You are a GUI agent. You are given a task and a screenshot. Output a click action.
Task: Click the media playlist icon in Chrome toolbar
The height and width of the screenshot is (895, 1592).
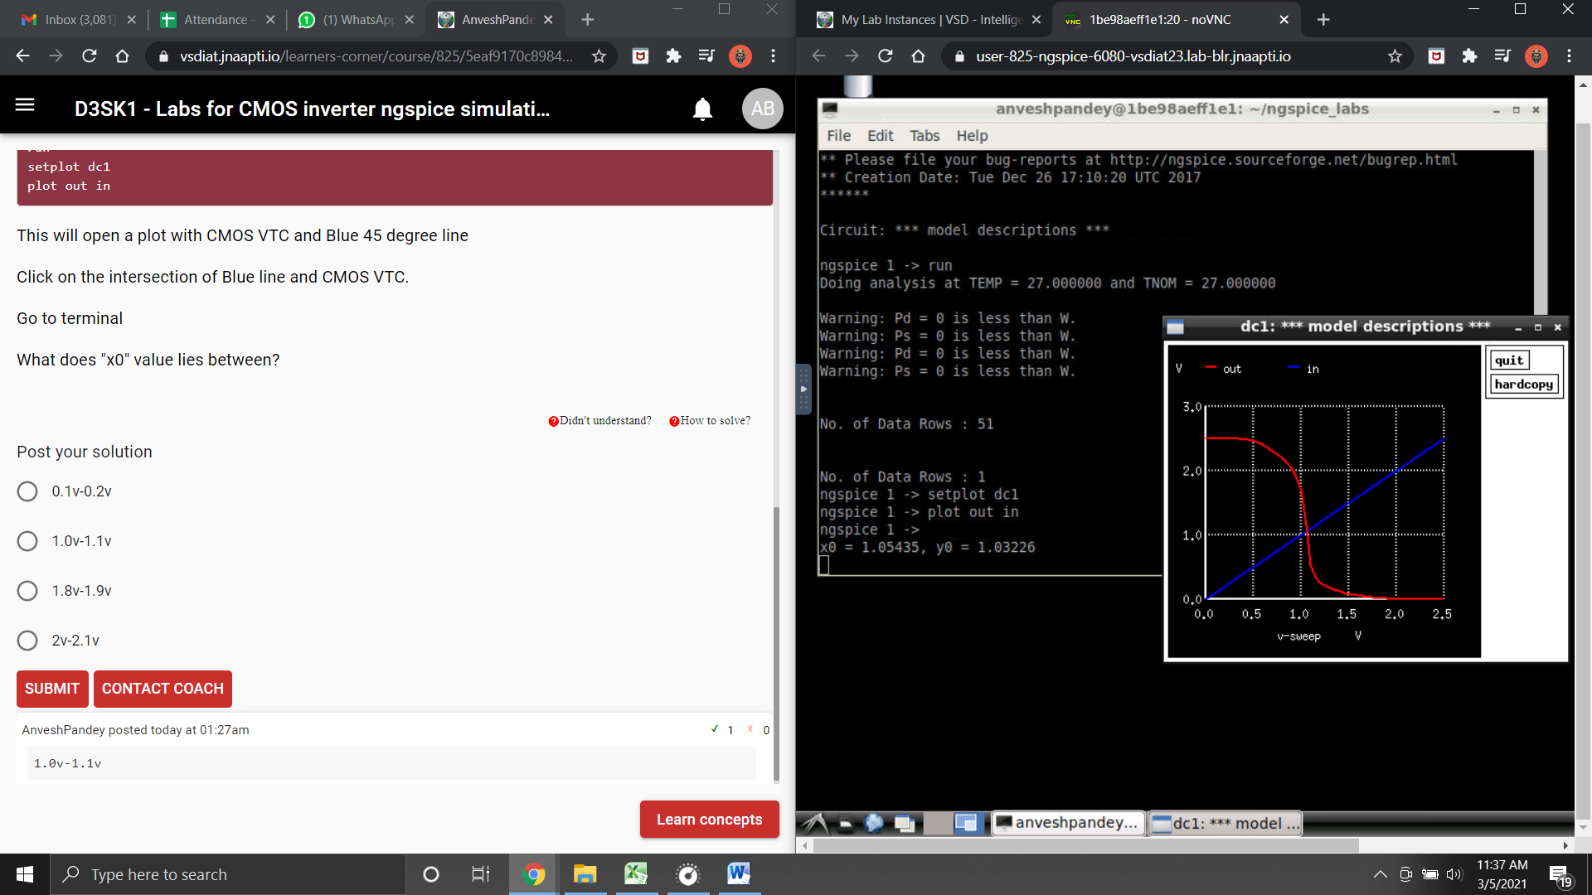tap(706, 56)
